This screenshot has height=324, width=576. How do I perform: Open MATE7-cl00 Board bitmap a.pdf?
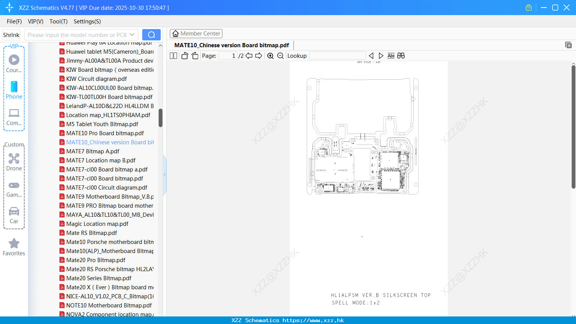[x=107, y=169]
